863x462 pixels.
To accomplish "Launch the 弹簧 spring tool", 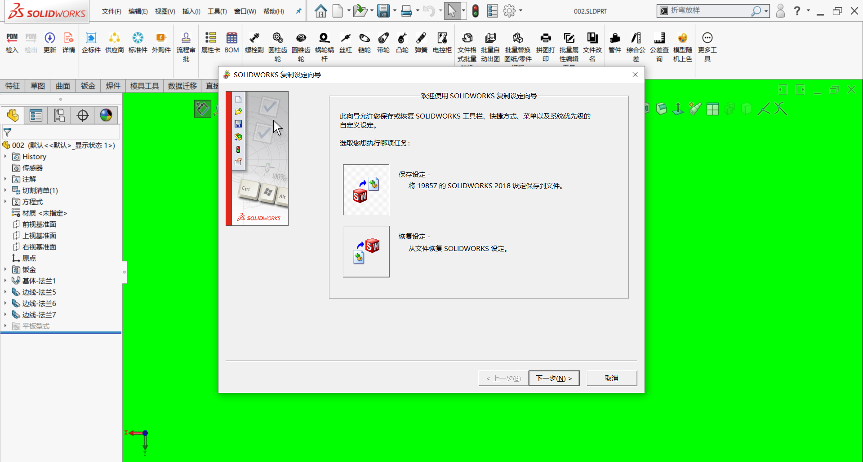I will click(421, 43).
